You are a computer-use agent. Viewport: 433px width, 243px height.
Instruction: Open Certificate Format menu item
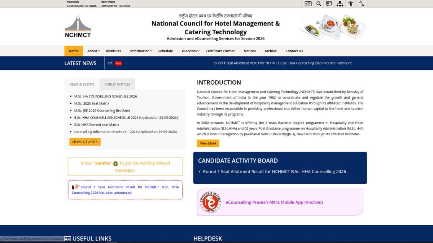[x=220, y=51]
